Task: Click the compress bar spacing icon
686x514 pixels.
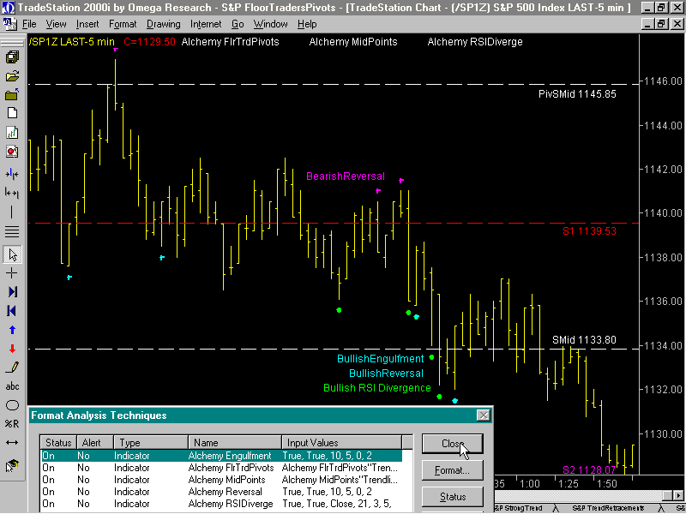Action: click(x=12, y=175)
